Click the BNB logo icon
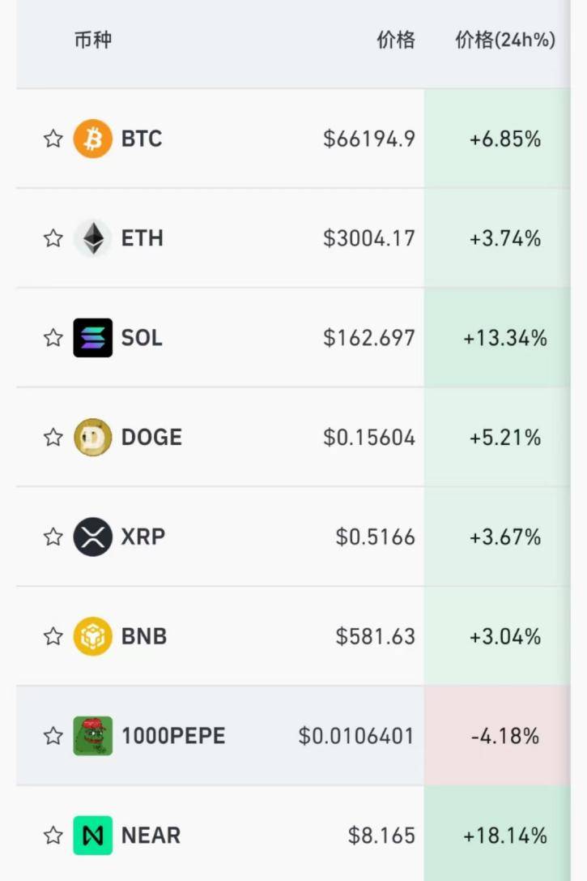The image size is (587, 881). 93,636
